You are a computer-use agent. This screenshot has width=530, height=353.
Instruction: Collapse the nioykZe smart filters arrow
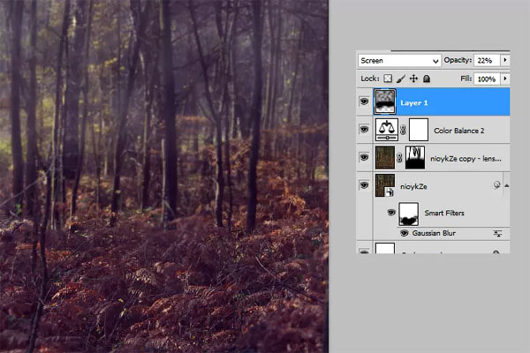coord(506,185)
